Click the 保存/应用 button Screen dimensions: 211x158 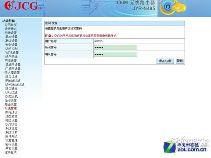[165, 61]
